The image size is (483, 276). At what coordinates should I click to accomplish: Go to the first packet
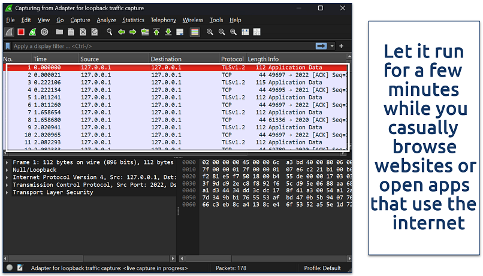[x=157, y=32]
